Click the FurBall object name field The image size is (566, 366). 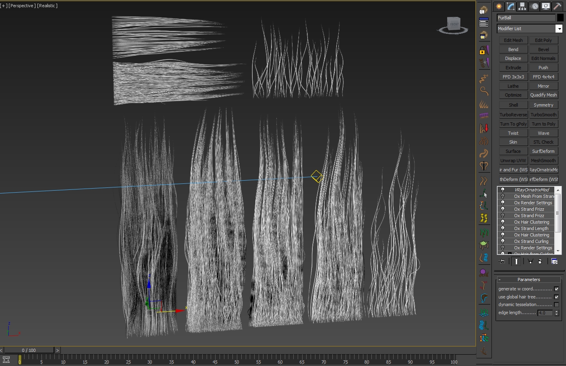[526, 18]
